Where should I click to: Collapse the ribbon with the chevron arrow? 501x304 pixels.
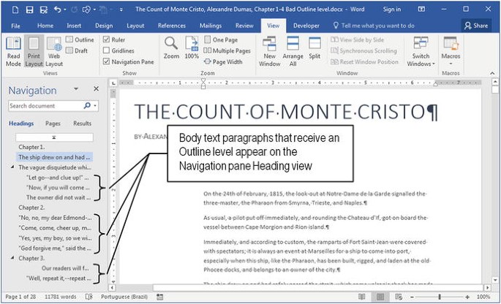(x=492, y=74)
